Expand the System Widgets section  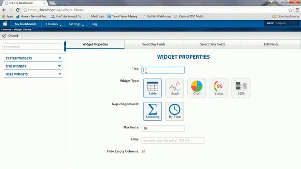point(33,58)
